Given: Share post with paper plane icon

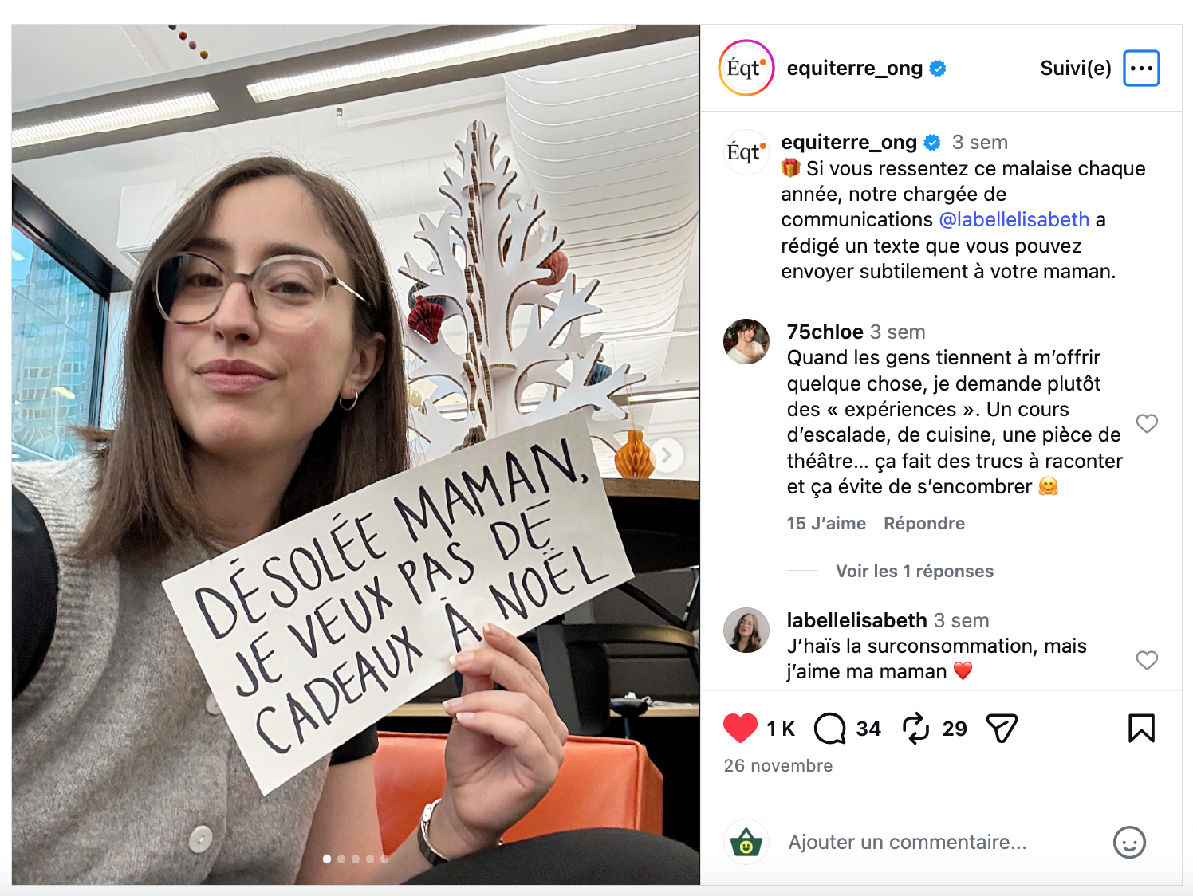Looking at the screenshot, I should tap(1002, 729).
